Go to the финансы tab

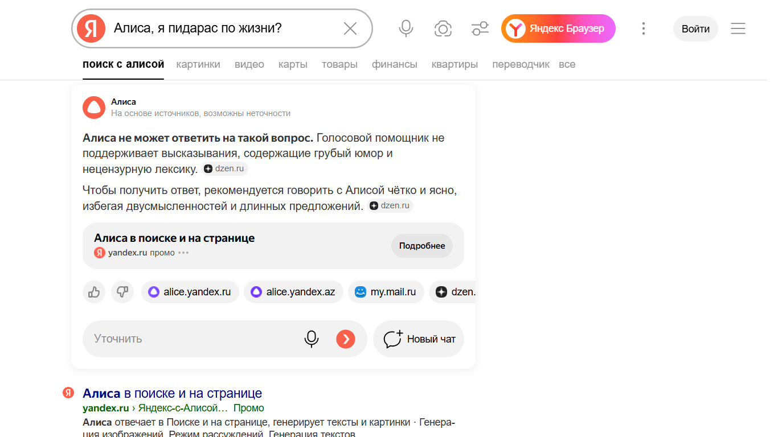pyautogui.click(x=395, y=64)
